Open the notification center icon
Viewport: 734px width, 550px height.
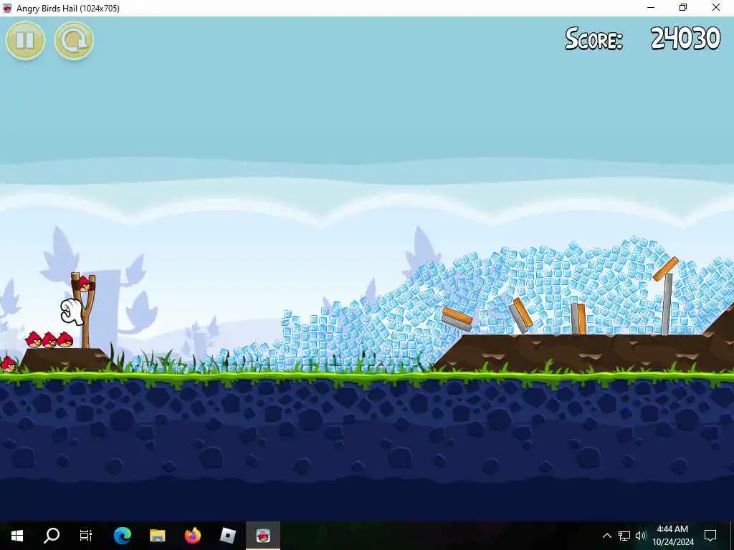710,536
